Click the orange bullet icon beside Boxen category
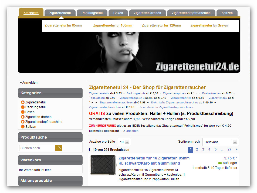Image resolution: width=257 pixels, height=193 pixels. (23, 112)
